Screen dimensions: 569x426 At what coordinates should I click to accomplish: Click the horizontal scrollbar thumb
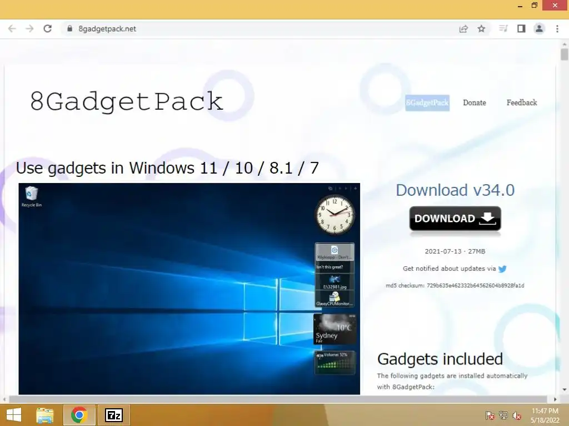click(x=278, y=399)
